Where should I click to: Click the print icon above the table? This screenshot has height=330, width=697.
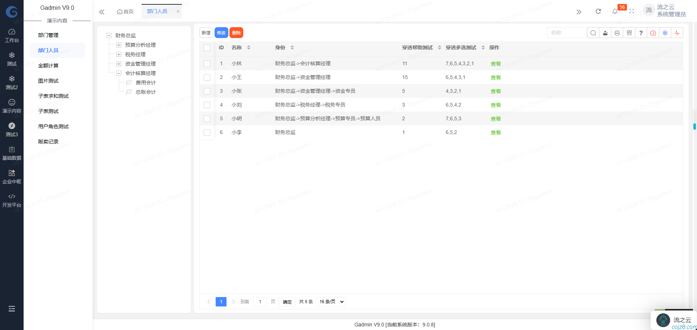[617, 33]
